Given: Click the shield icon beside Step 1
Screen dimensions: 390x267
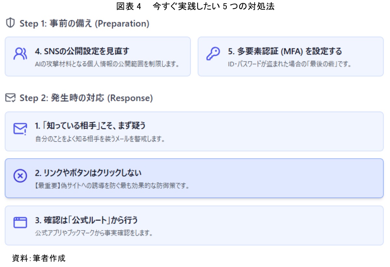Looking at the screenshot, I should [11, 23].
